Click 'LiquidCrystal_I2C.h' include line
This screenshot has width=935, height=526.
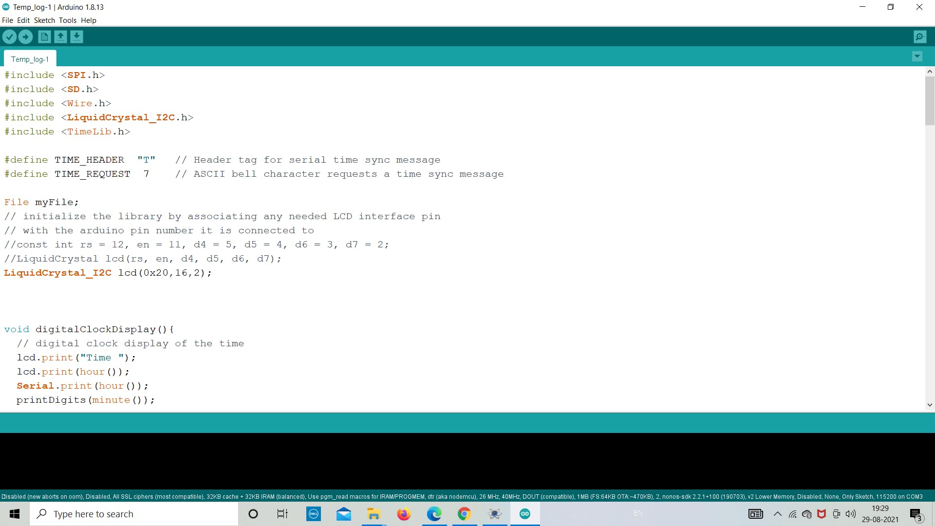(99, 117)
